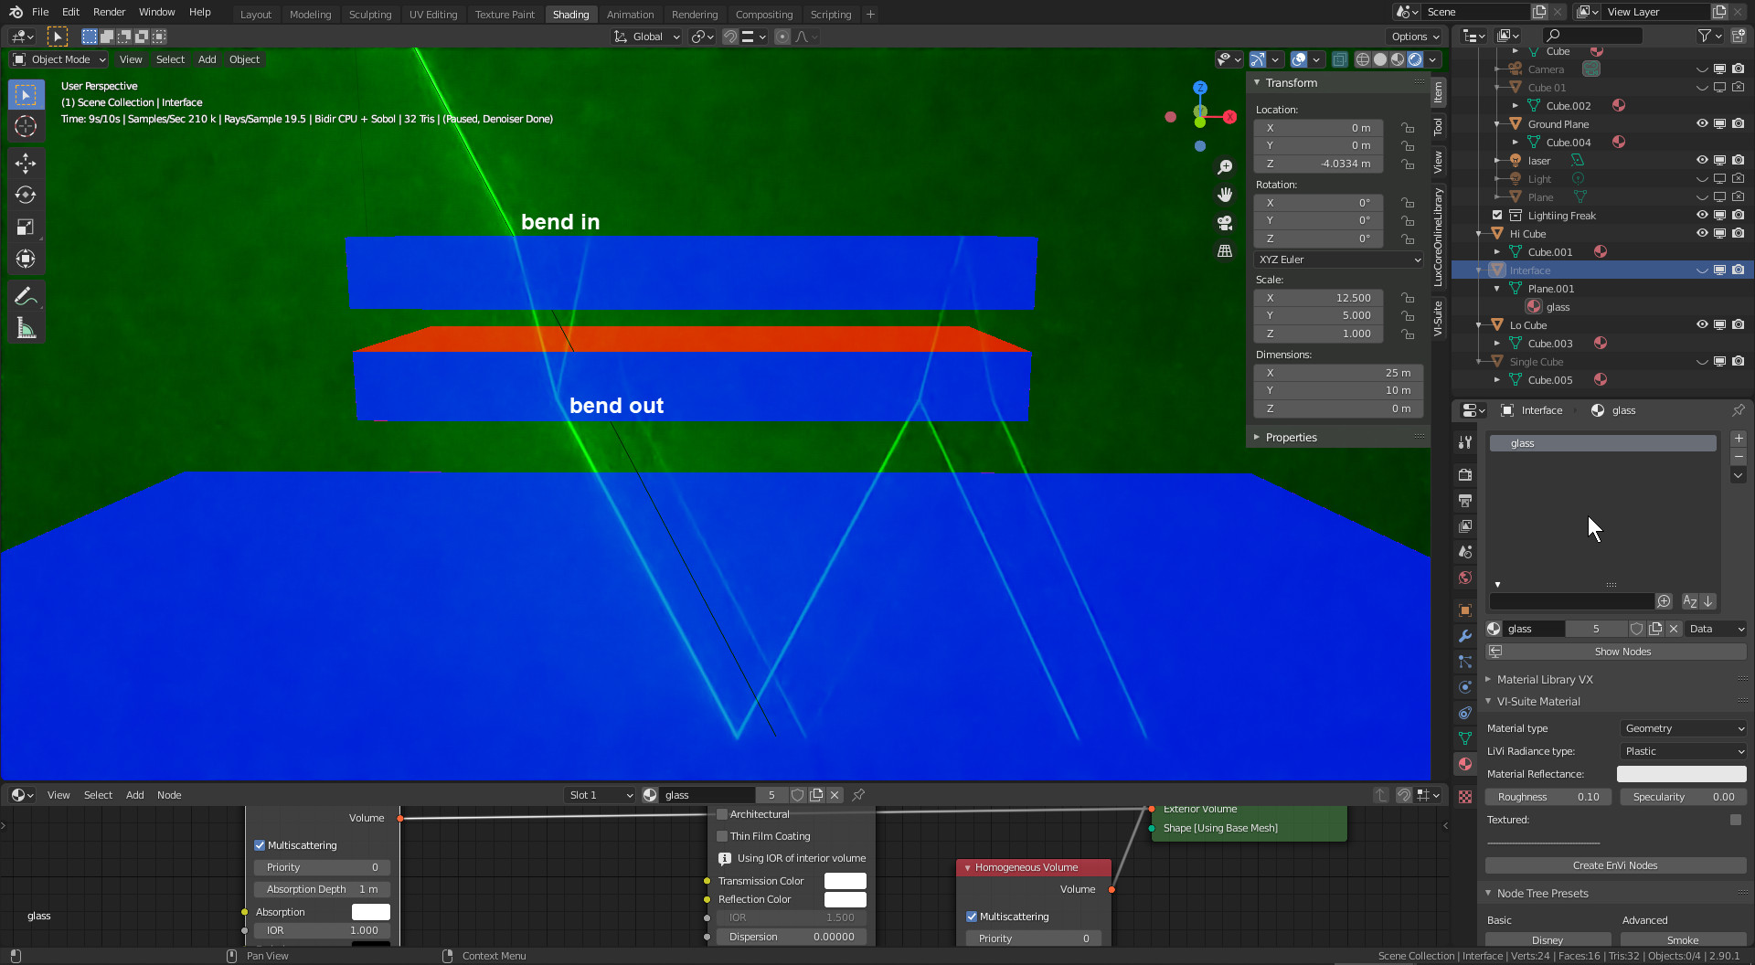Toggle orthographic grid view icon
The image size is (1755, 965).
(1225, 251)
